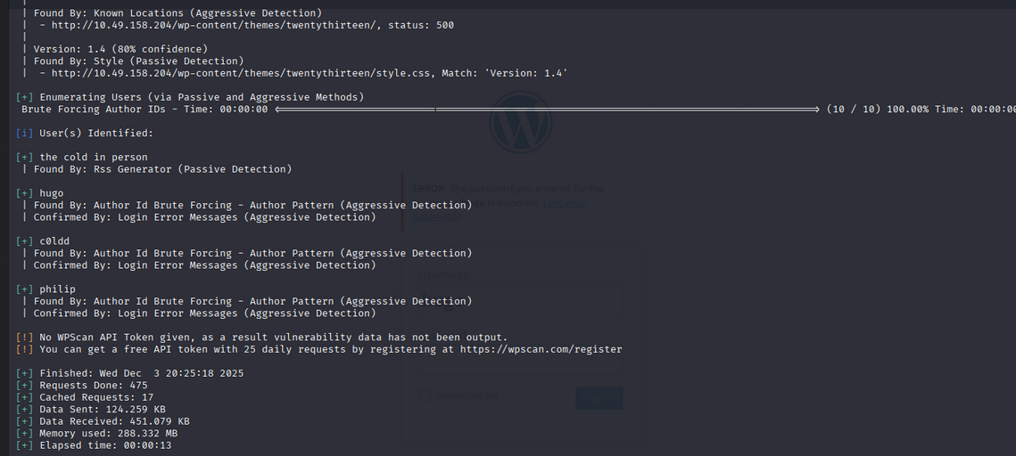1016x456 pixels.
Task: Open the Lost your password link
Action: (564, 203)
